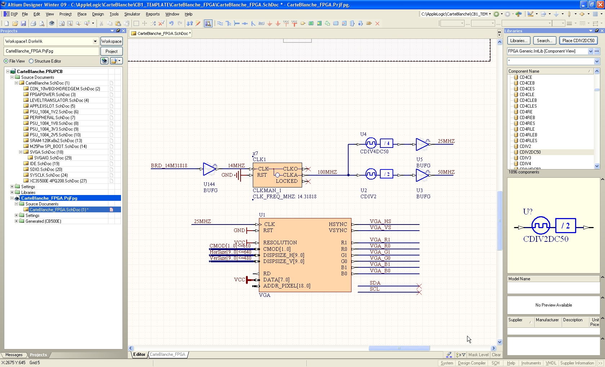
Task: Activate the zoom area tool
Action: pos(70,23)
